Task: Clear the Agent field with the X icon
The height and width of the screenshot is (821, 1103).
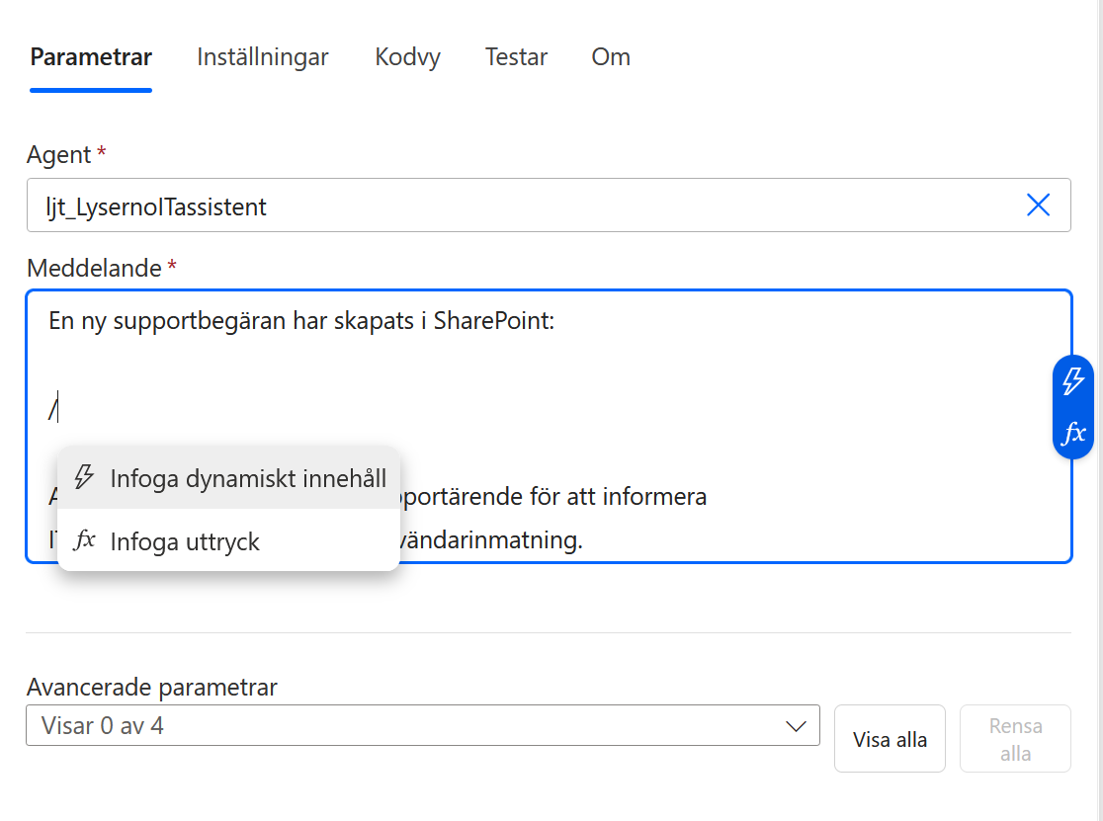Action: point(1039,205)
